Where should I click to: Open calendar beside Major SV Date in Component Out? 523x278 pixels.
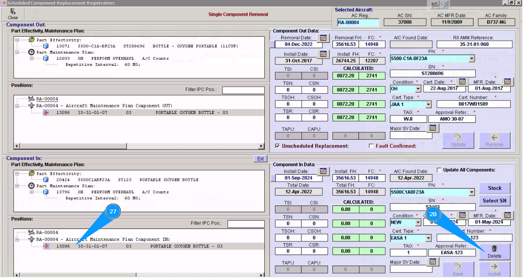coord(433,128)
